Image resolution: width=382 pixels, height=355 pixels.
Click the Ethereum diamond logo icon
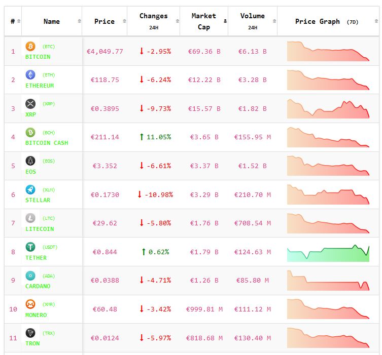tap(30, 75)
